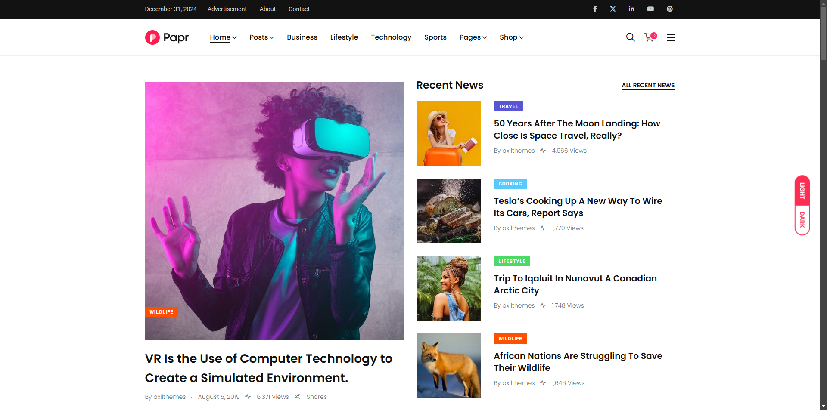This screenshot has height=410, width=827.
Task: Select Business in the navigation
Action: pos(302,37)
